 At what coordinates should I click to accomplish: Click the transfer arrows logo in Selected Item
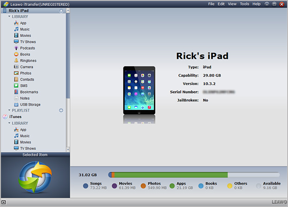pyautogui.click(x=35, y=177)
